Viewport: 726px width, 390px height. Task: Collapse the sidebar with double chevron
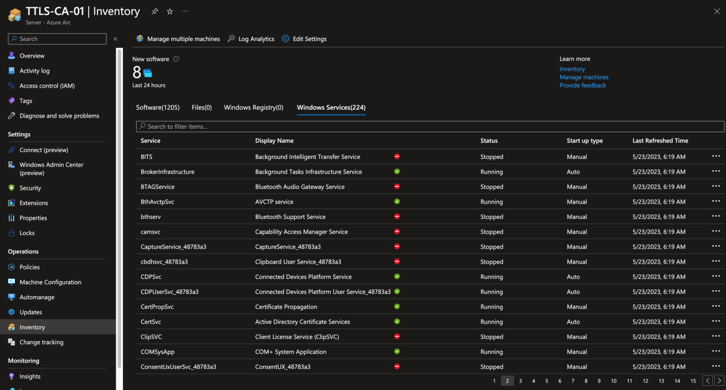click(x=116, y=39)
